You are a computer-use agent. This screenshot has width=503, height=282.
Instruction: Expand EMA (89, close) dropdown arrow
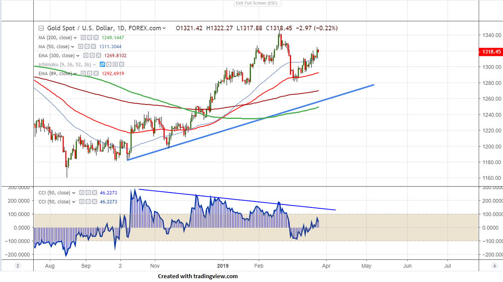[x=76, y=74]
